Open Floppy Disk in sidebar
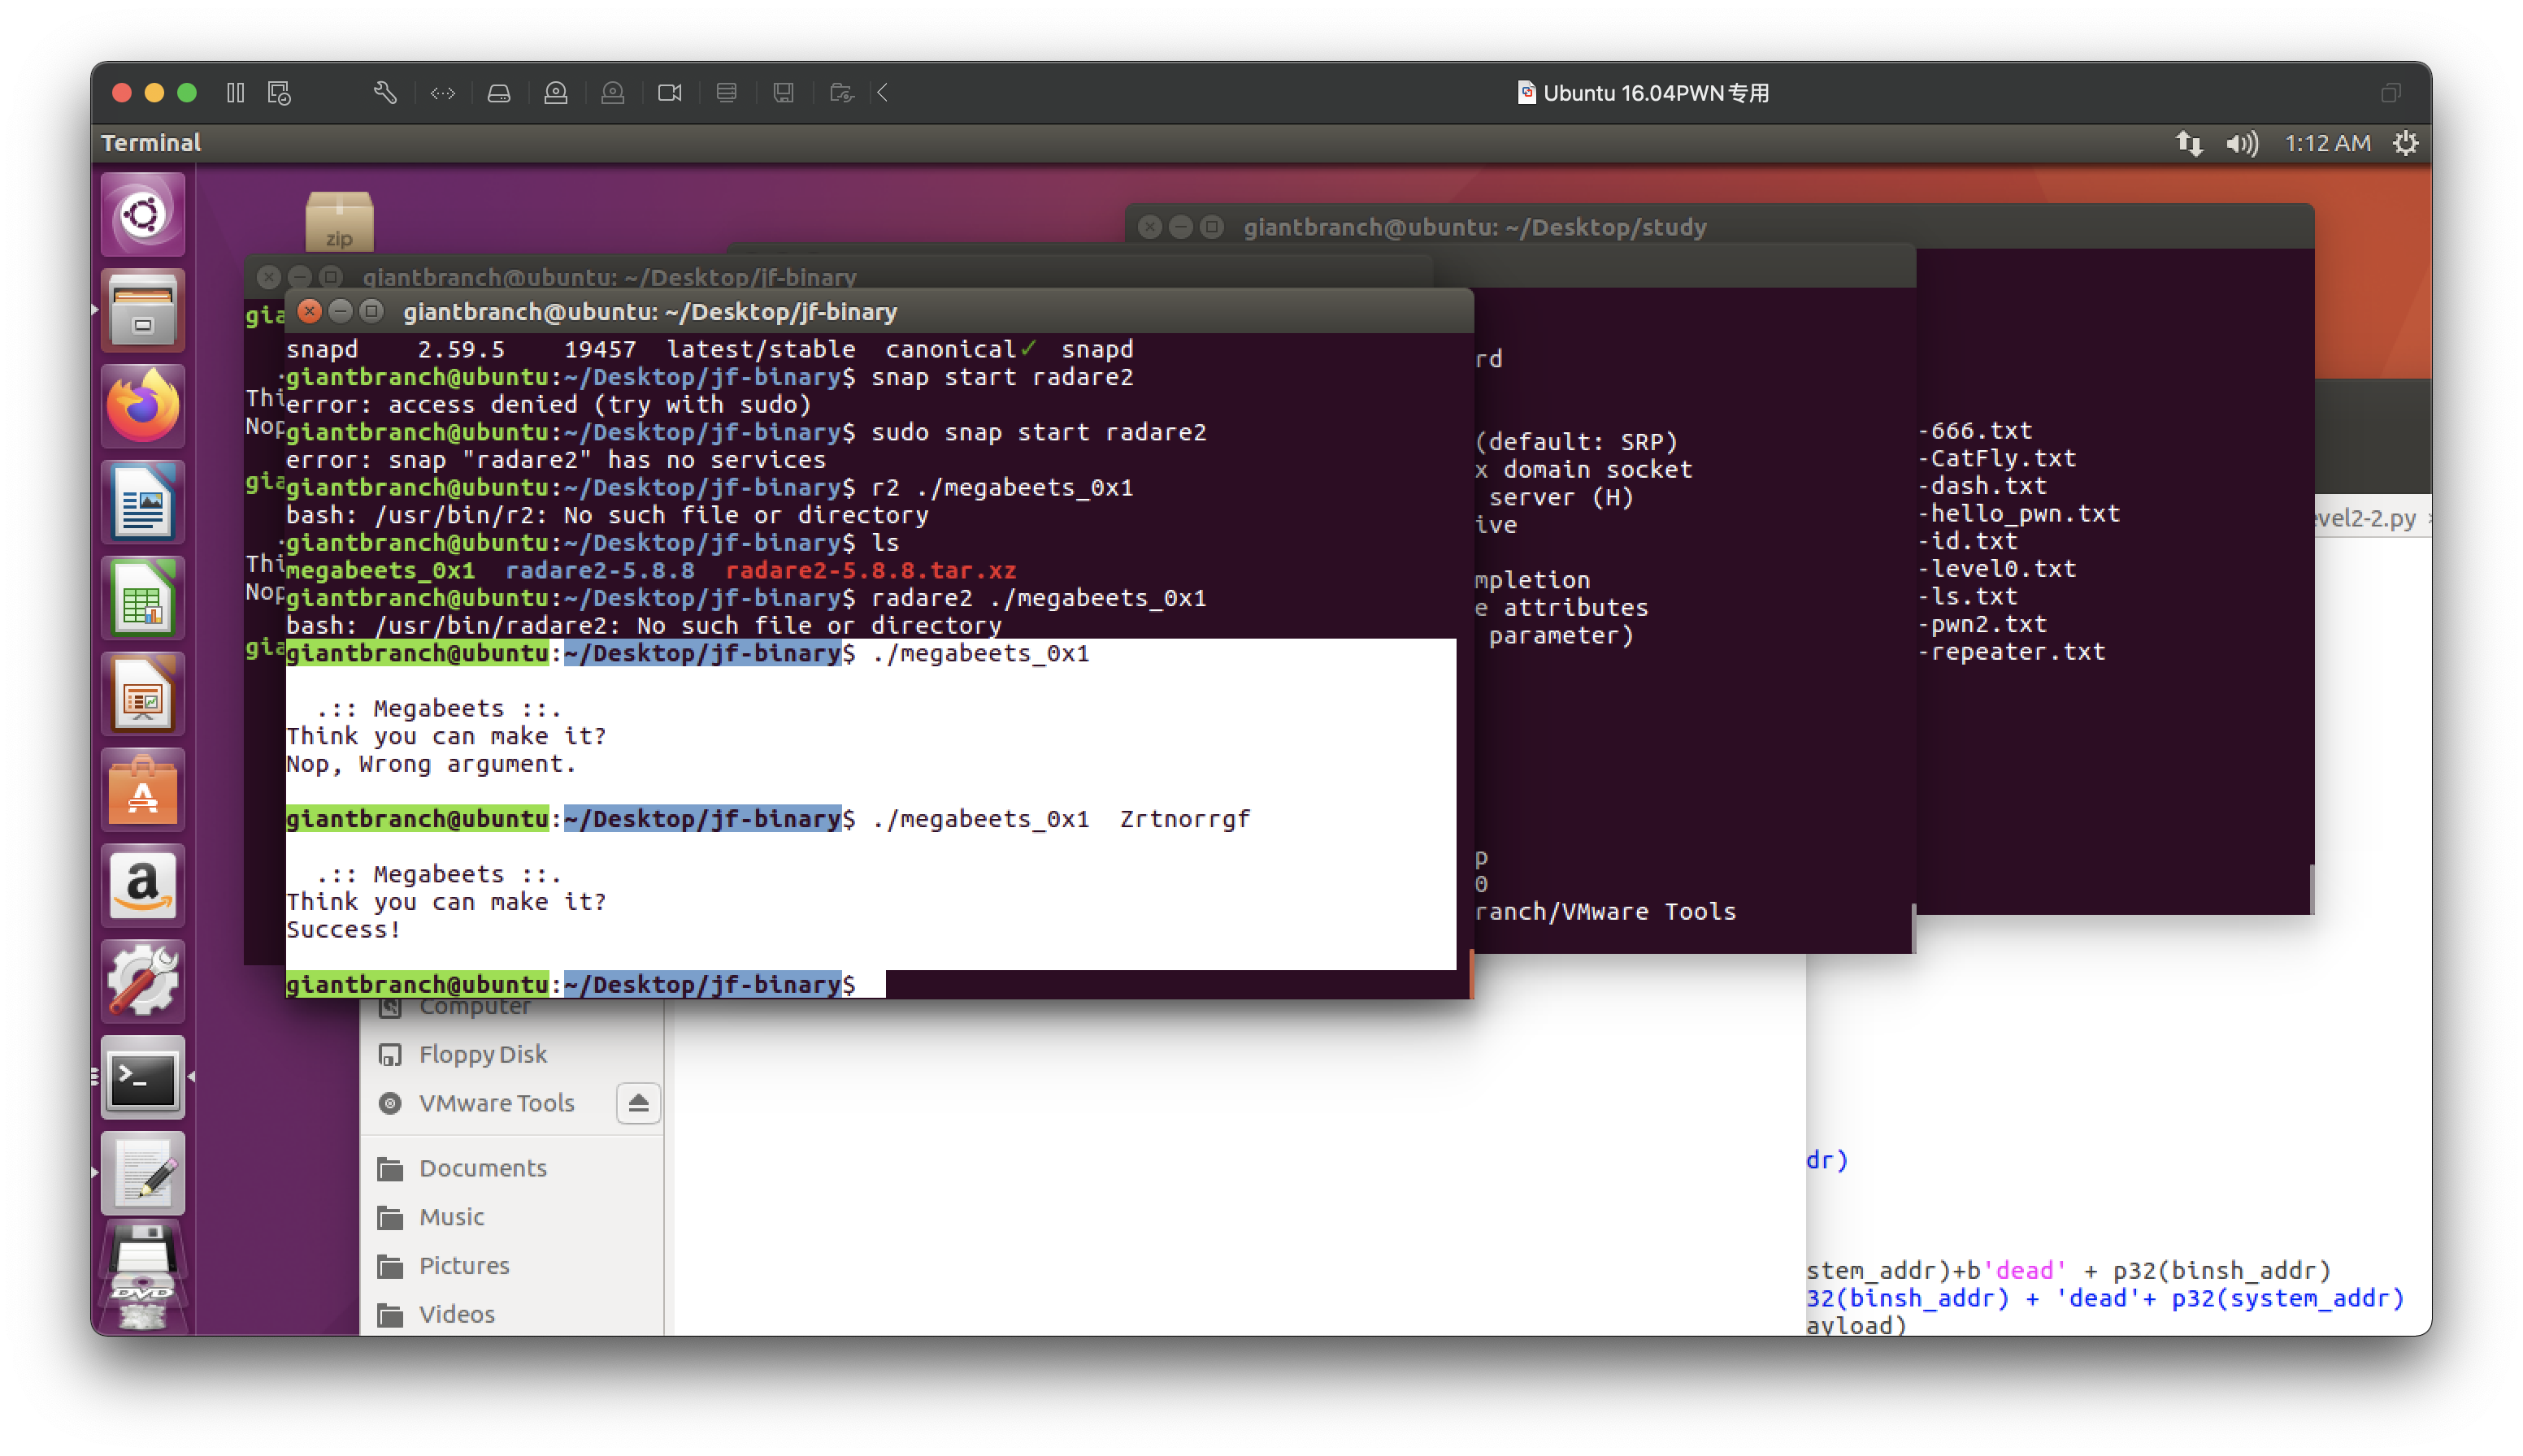 coord(482,1054)
